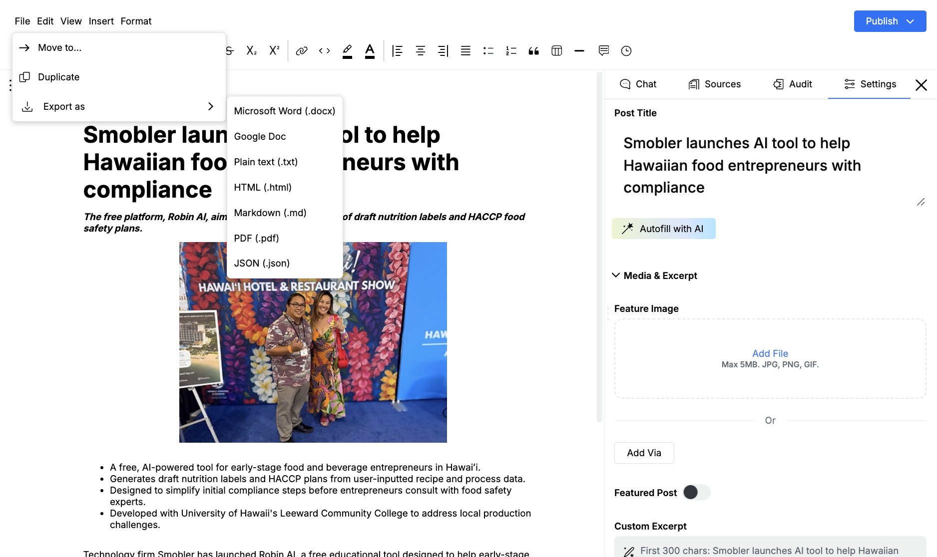Click Add File link for feature image
Image resolution: width=937 pixels, height=557 pixels.
(770, 353)
